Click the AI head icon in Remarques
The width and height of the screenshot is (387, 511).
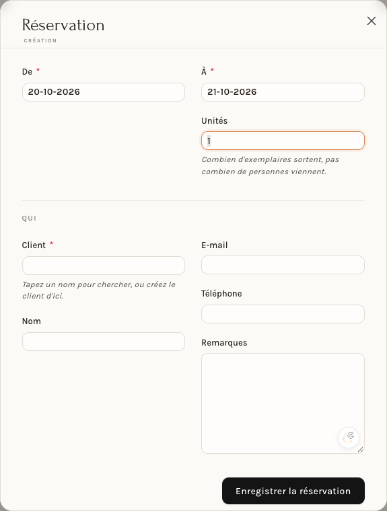point(349,437)
